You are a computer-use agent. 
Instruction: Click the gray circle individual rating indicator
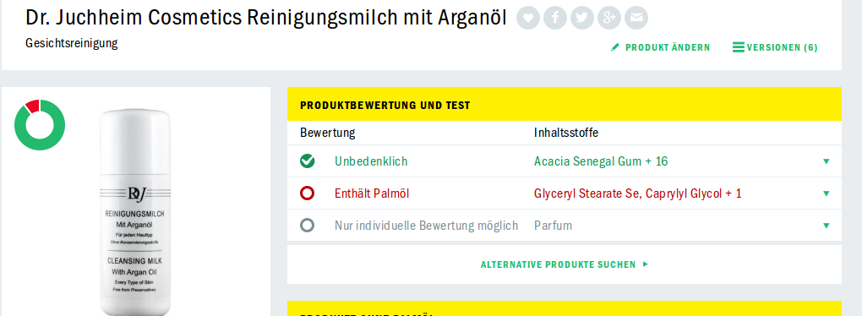click(308, 225)
